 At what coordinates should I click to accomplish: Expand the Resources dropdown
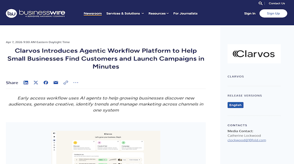pyautogui.click(x=159, y=14)
